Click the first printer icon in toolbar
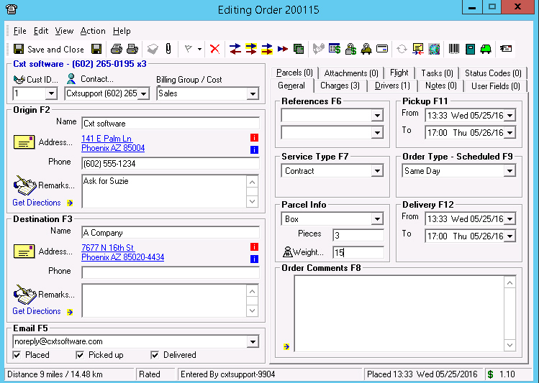 point(117,49)
